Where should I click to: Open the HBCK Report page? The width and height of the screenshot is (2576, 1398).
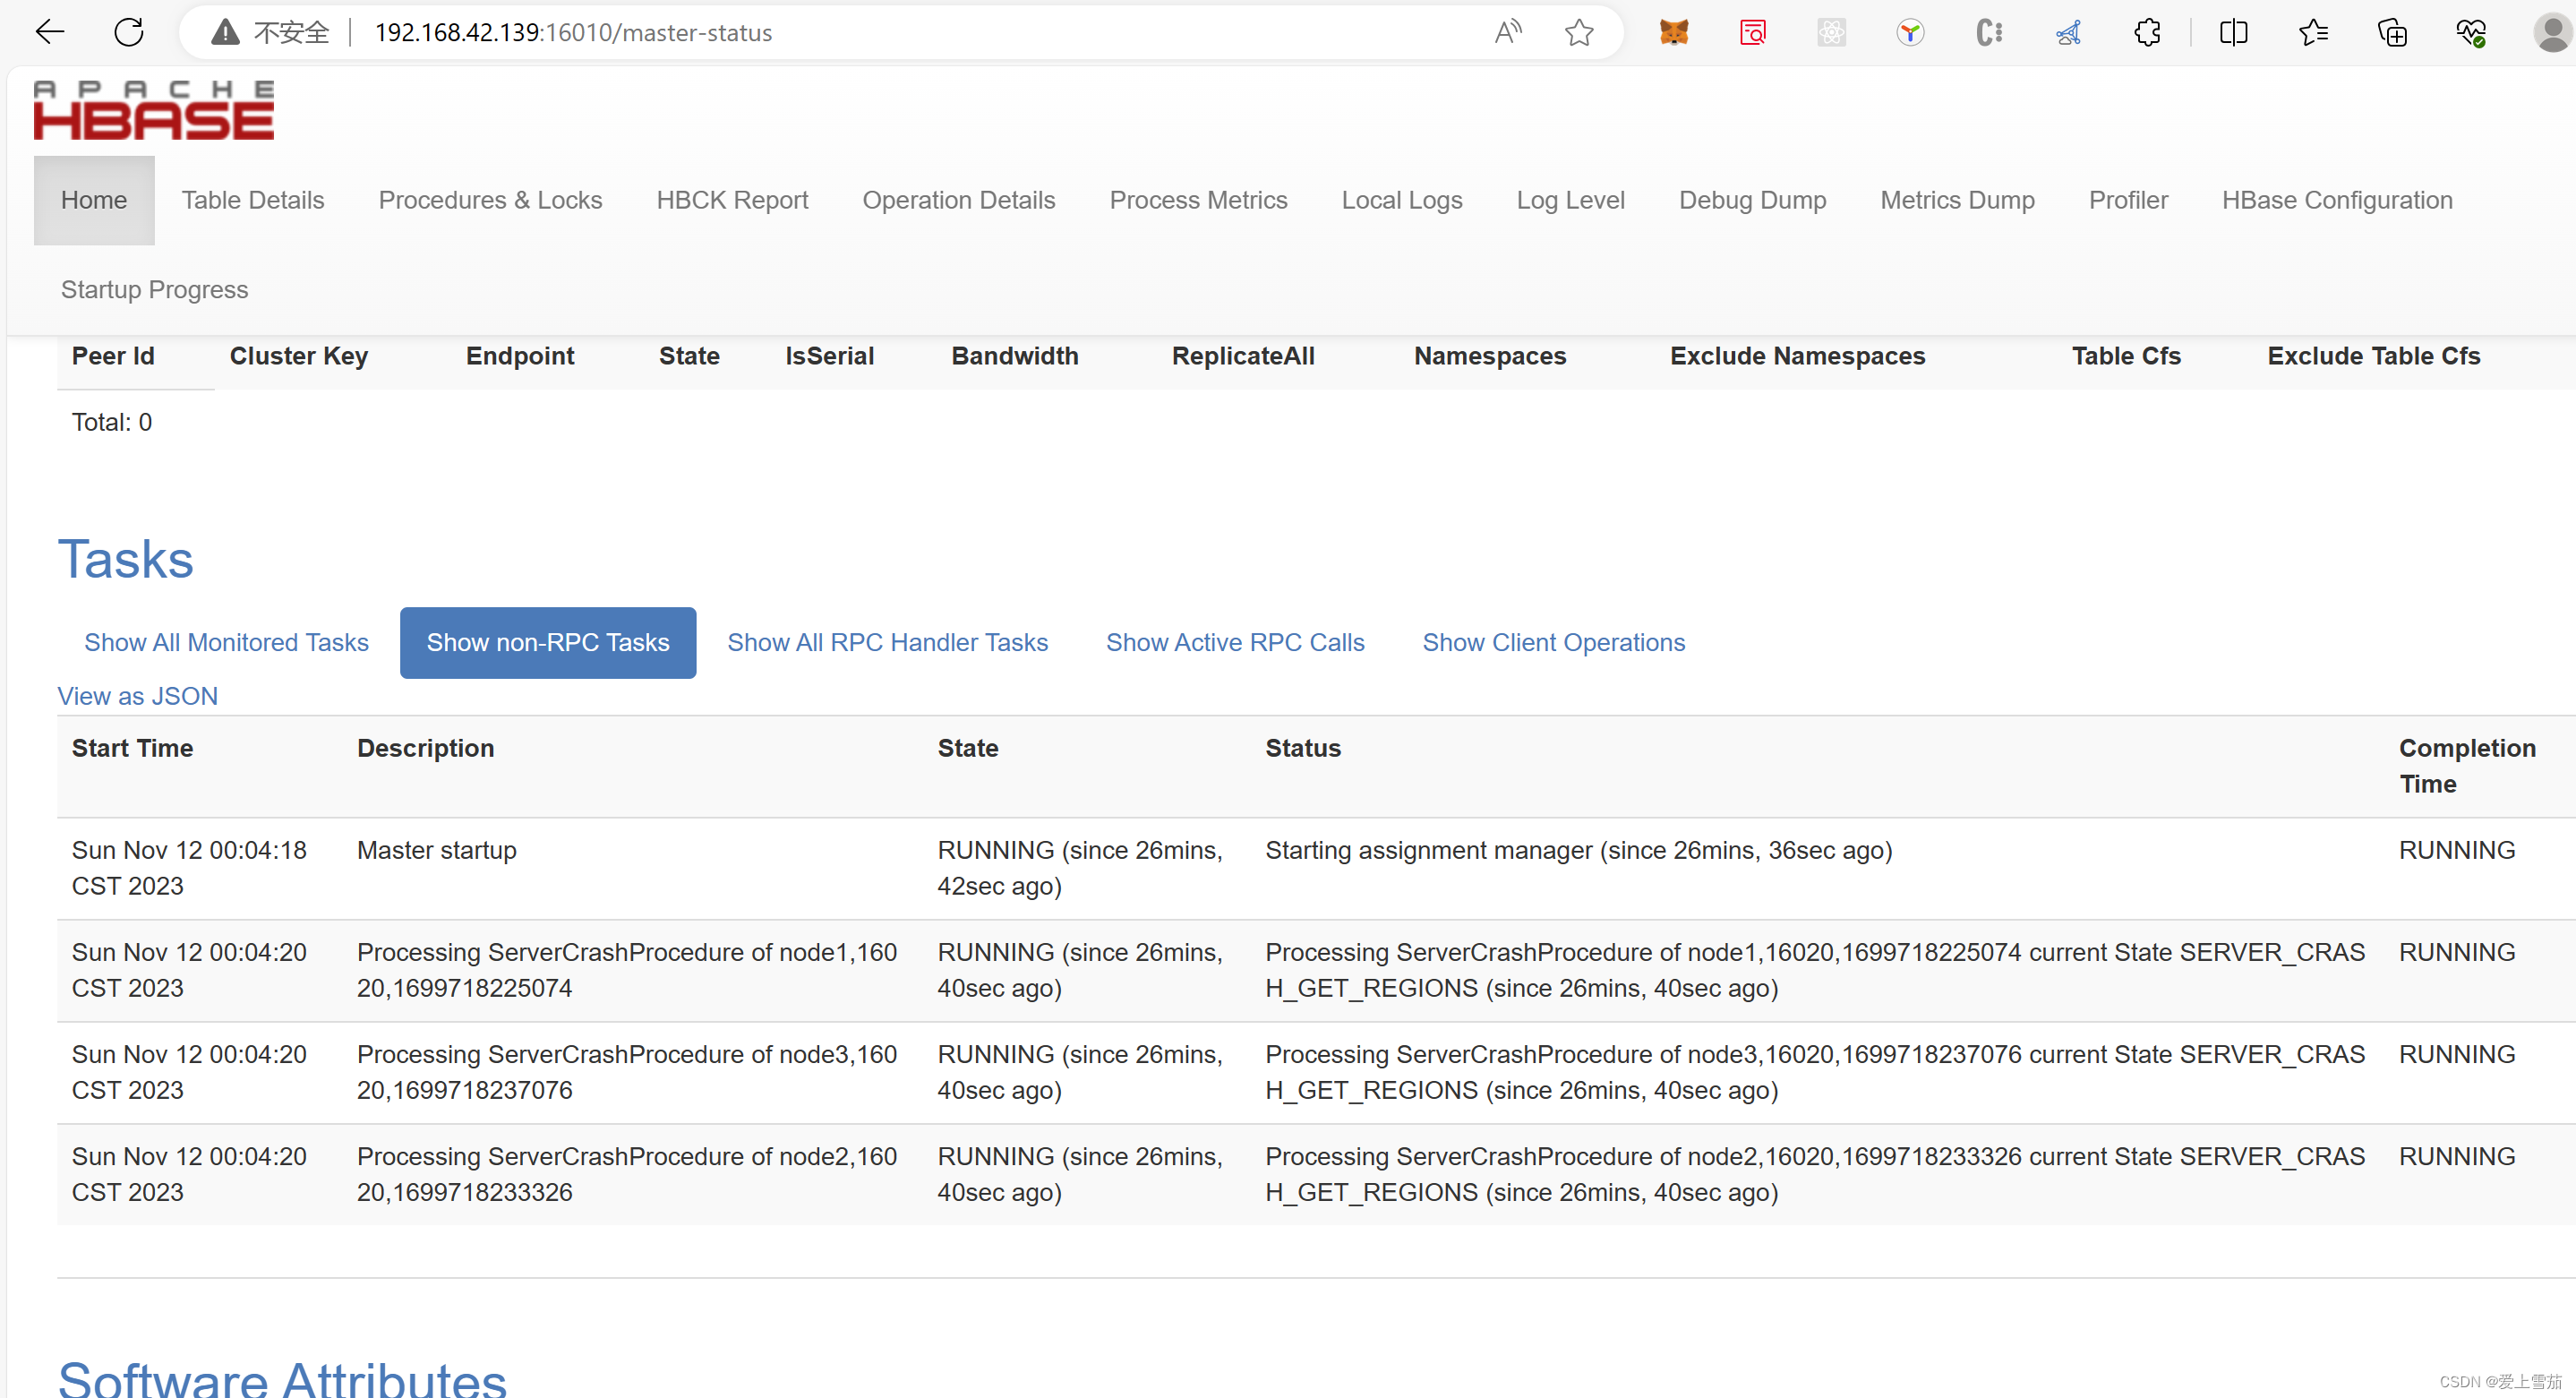[x=732, y=200]
